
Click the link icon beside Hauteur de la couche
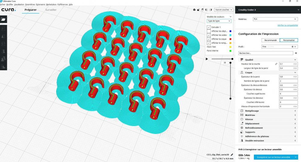(276, 64)
